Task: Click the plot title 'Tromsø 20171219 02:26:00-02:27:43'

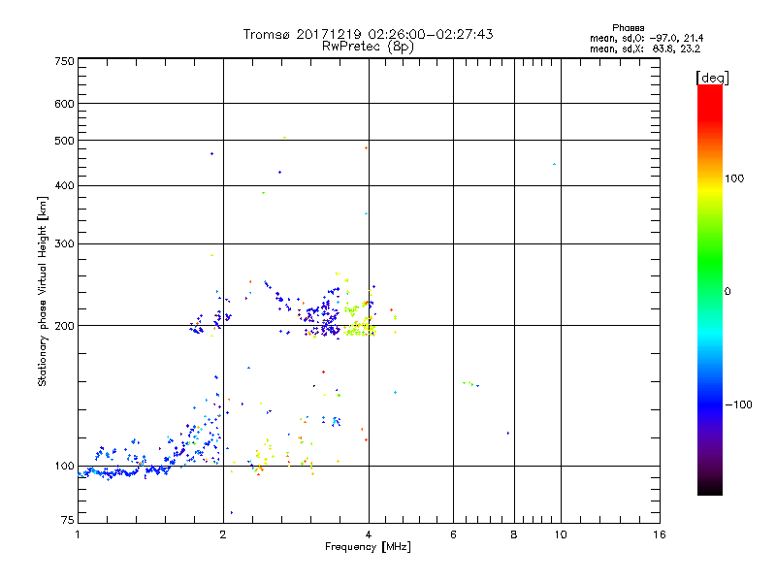Action: [x=368, y=34]
